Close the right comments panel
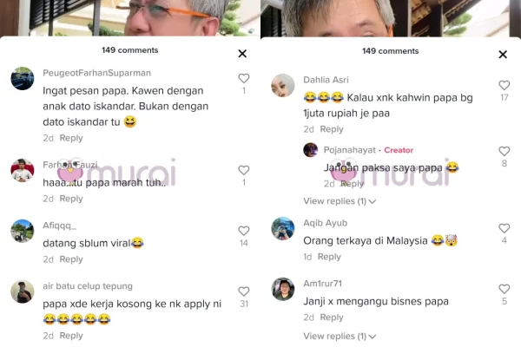The width and height of the screenshot is (521, 347). tap(503, 55)
